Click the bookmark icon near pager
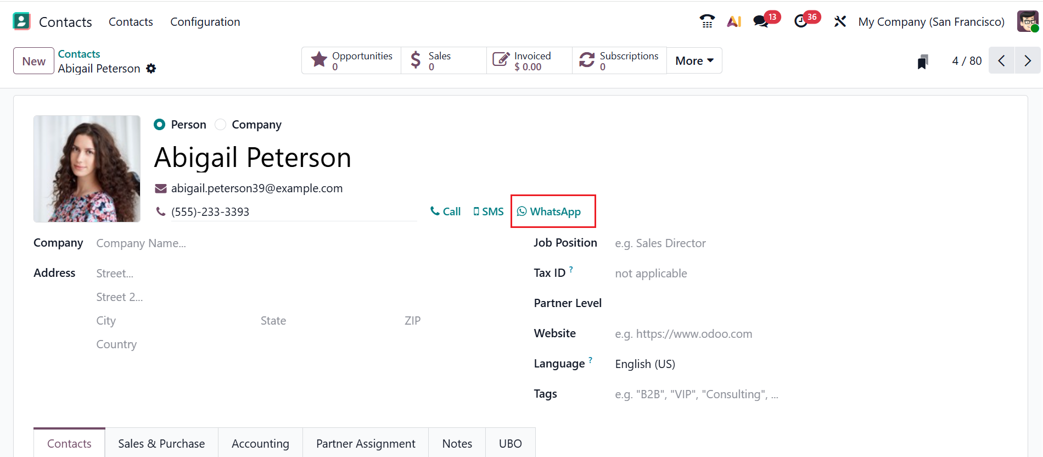The height and width of the screenshot is (457, 1043). click(x=923, y=62)
